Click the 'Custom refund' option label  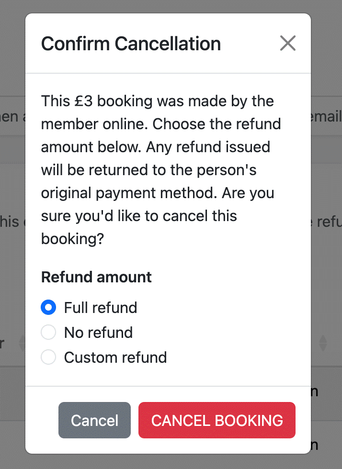click(x=115, y=357)
